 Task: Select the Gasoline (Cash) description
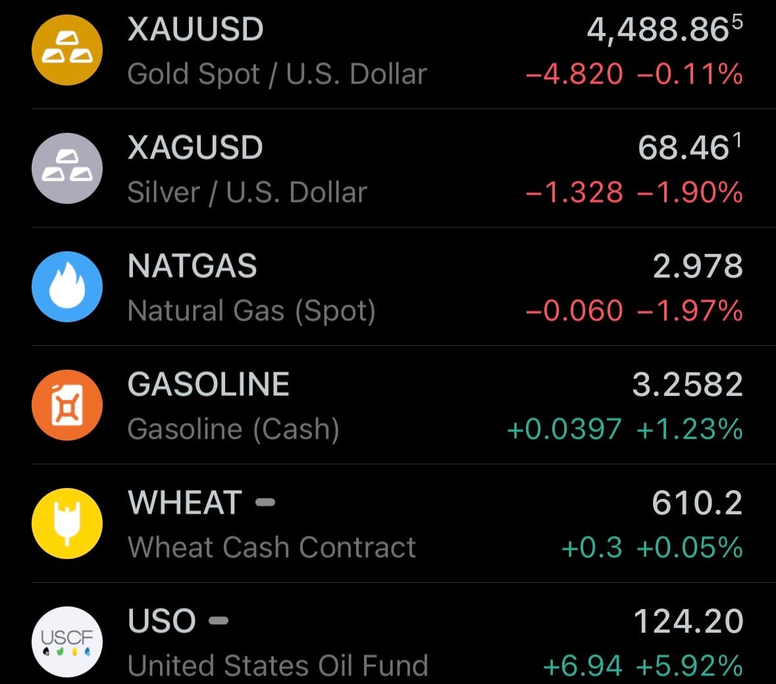coord(233,429)
